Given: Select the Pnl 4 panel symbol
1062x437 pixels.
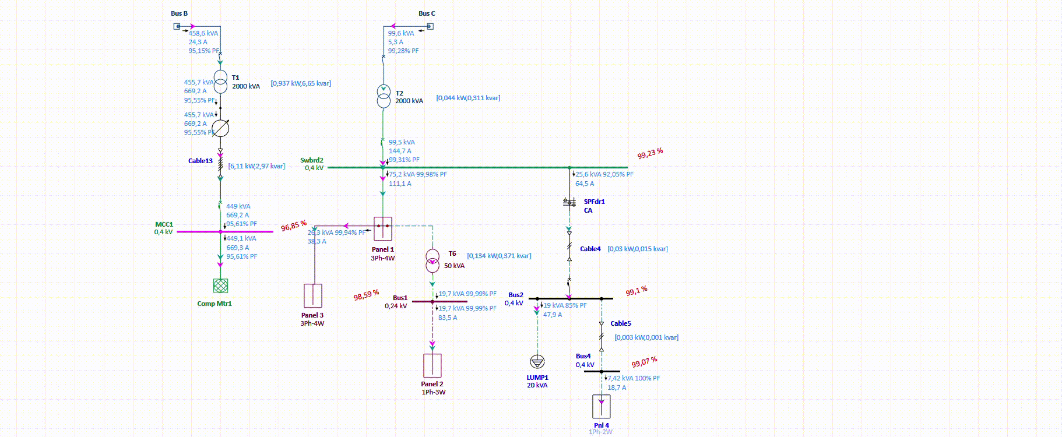Looking at the screenshot, I should [x=601, y=406].
